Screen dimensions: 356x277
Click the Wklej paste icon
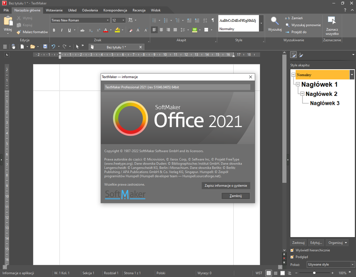click(8, 21)
